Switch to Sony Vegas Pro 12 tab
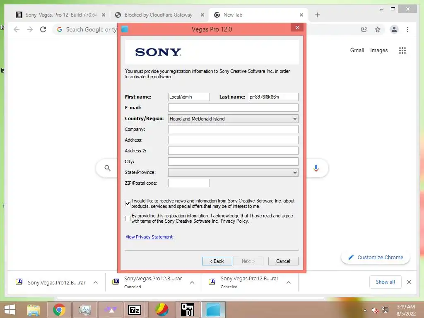Screen dimensions: 424x318 [x=60, y=15]
